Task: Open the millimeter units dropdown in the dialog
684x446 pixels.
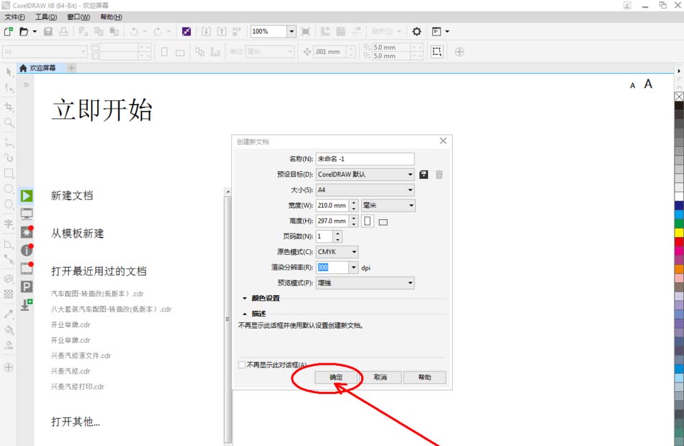Action: click(389, 205)
